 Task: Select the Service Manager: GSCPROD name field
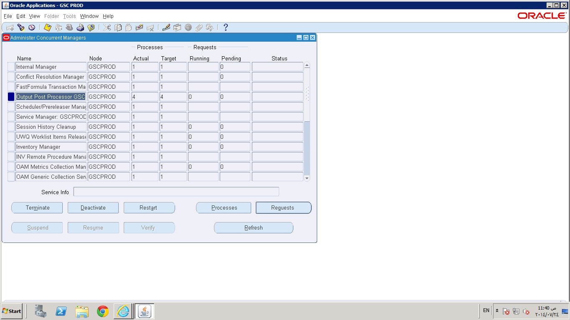tap(51, 117)
